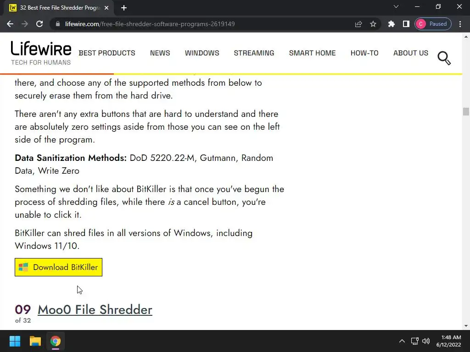The width and height of the screenshot is (470, 352).
Task: Open the clock showing 1:48 AM
Action: click(448, 341)
